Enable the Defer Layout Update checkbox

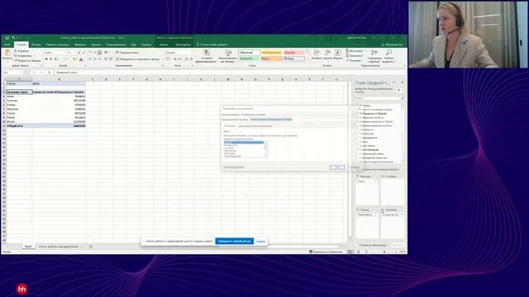(358, 245)
